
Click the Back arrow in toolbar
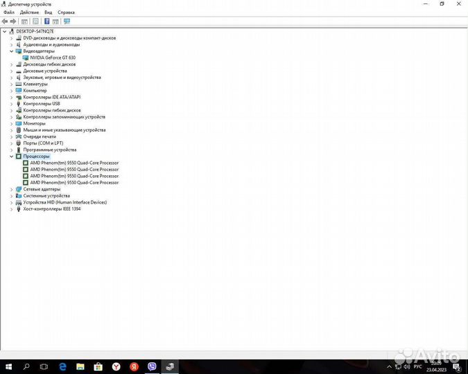click(5, 21)
